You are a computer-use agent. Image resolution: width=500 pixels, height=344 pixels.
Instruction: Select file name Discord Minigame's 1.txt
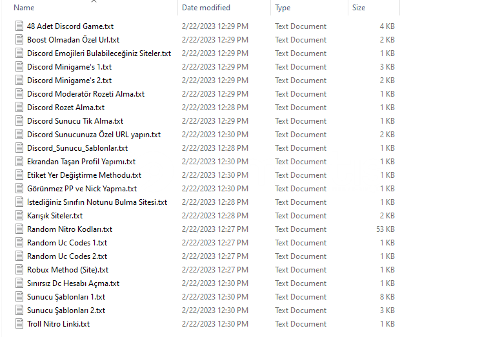[x=69, y=67]
